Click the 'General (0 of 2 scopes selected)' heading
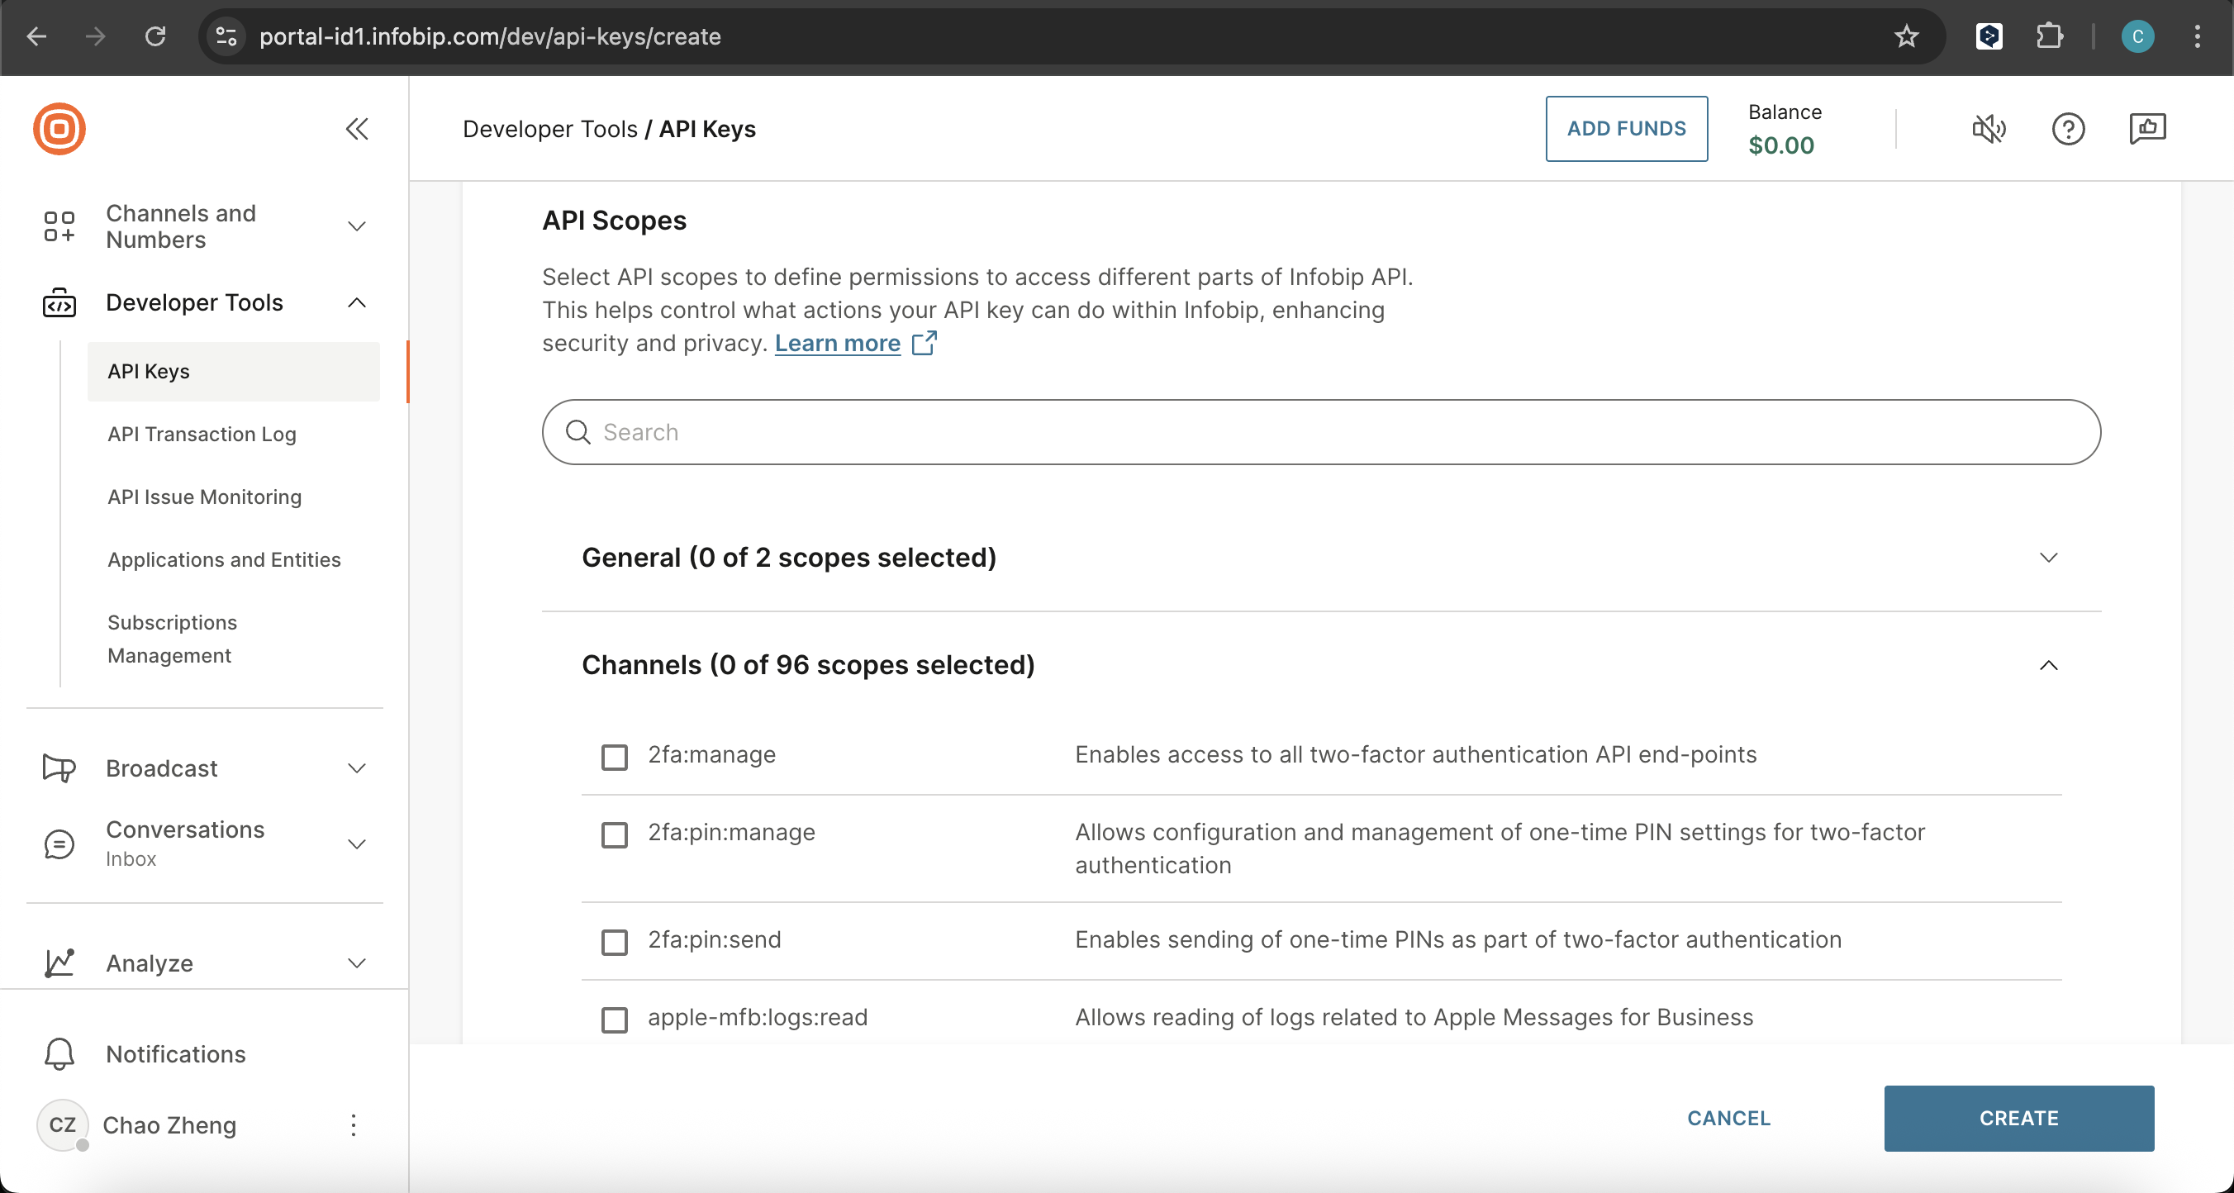 coord(789,558)
